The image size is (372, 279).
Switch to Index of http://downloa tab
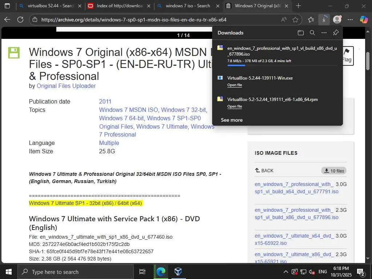tap(119, 6)
